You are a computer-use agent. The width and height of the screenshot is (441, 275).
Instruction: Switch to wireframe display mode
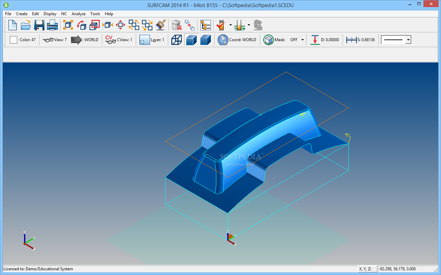pyautogui.click(x=176, y=40)
